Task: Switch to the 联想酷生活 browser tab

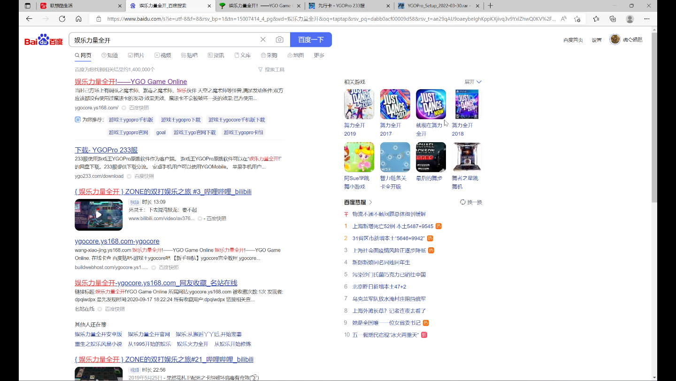Action: coord(80,6)
